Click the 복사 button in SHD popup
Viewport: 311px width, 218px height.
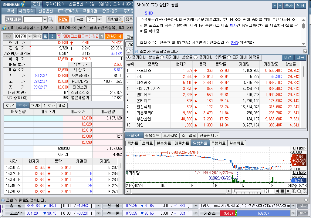coord(289,6)
